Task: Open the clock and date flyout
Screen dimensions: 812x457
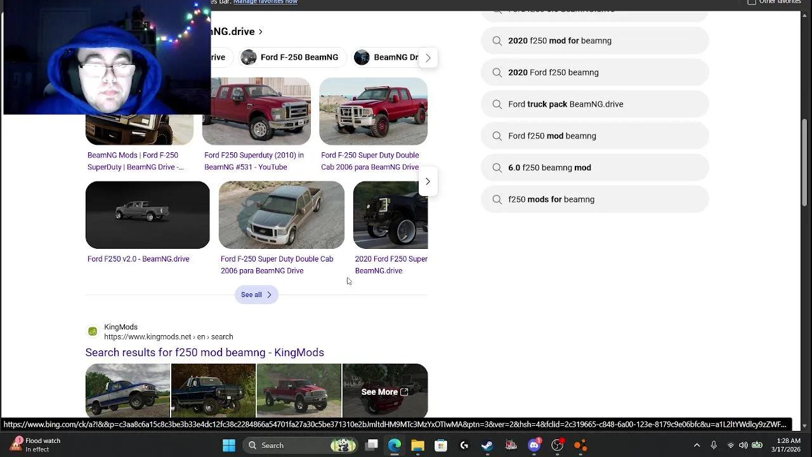Action: click(x=785, y=445)
